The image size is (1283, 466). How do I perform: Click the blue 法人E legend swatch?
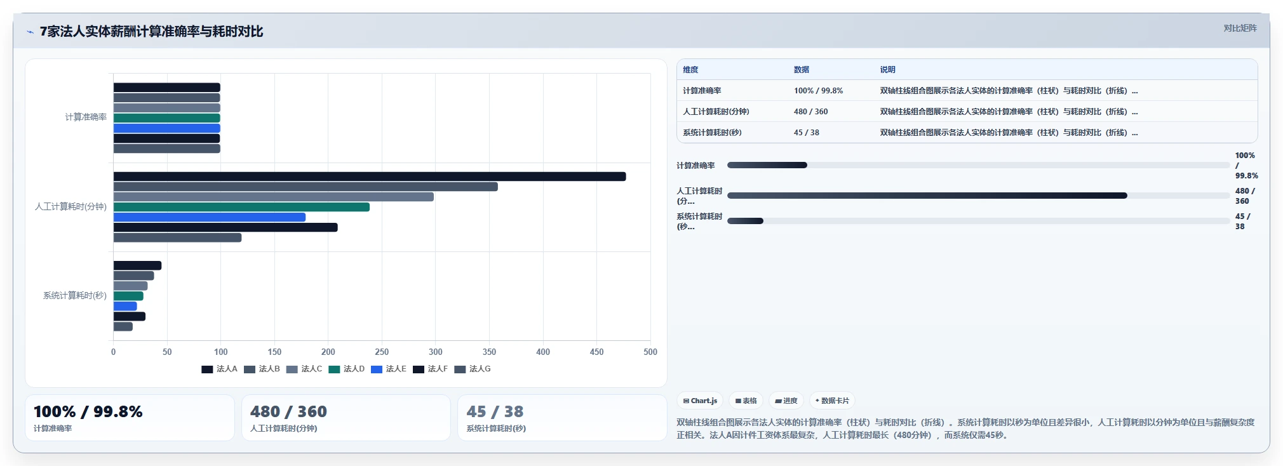coord(377,369)
